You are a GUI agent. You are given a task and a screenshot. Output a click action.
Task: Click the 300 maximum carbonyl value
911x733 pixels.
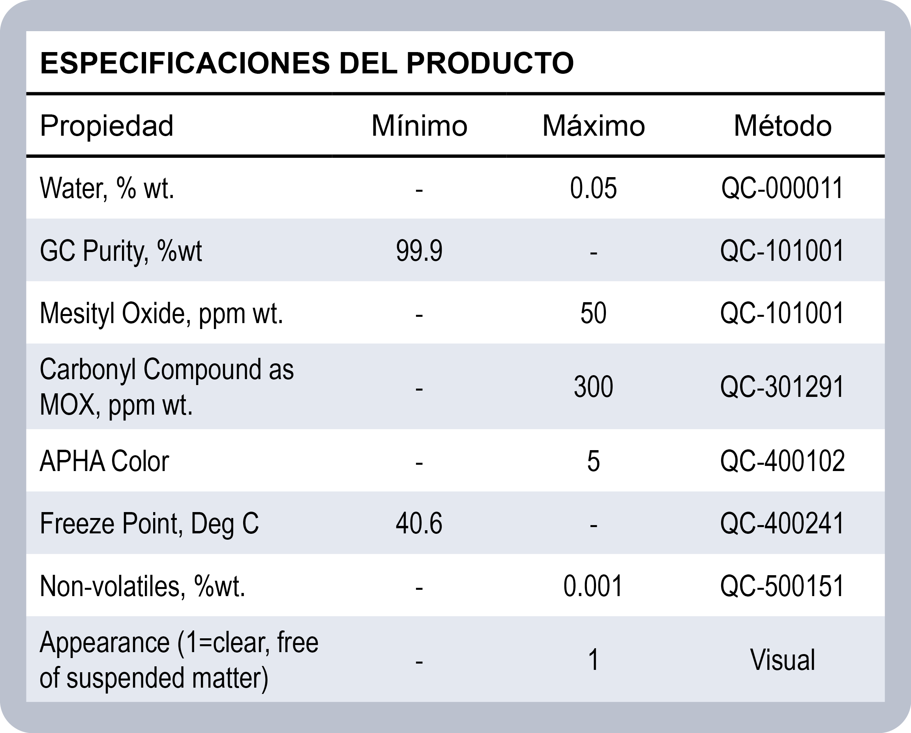click(593, 386)
